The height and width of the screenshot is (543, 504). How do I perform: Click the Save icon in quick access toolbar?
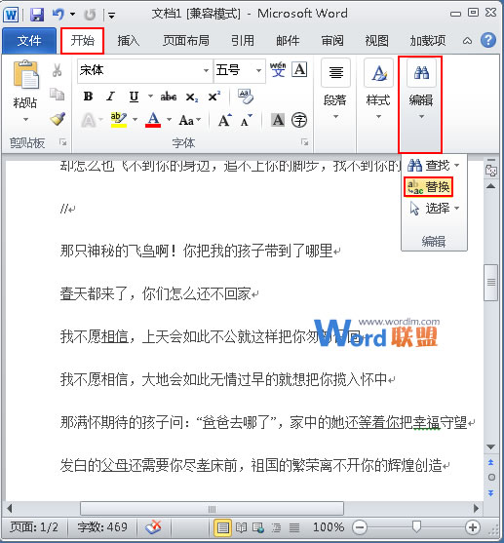[x=37, y=15]
